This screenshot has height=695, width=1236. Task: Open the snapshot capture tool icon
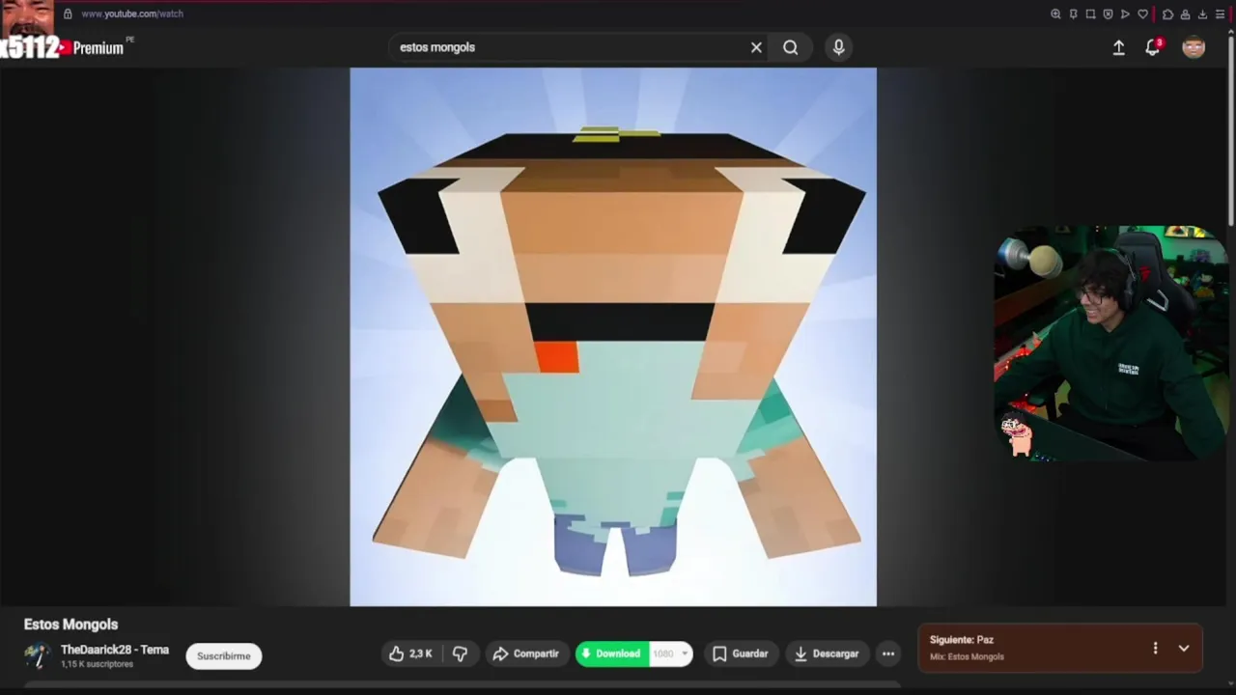[x=1090, y=14]
